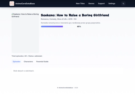135x101 pixels.
Task: Switch to the Episodes tab
Action: click(x=16, y=62)
